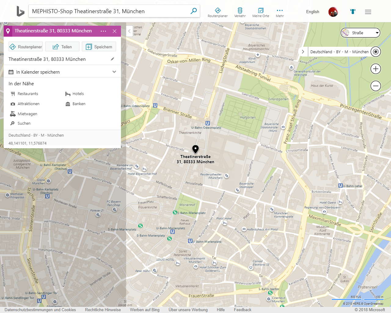Screen dimensions: 391x313
Task: Collapse the side panel arrow
Action: coord(130,31)
